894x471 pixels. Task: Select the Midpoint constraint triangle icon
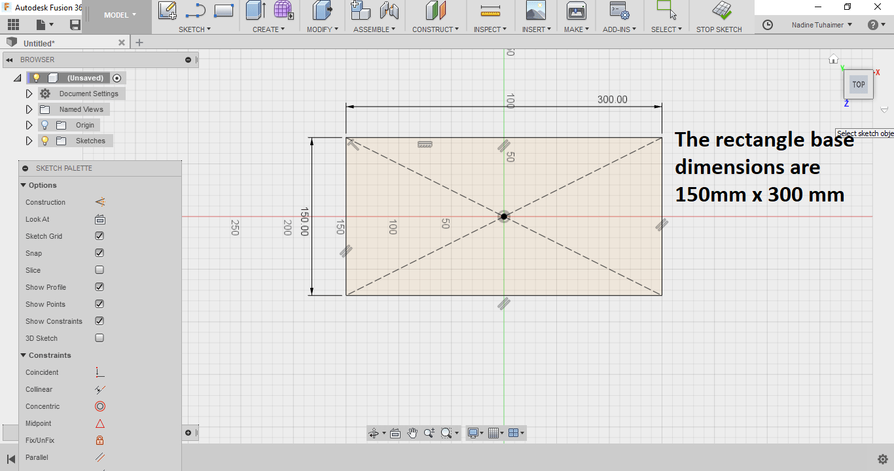100,423
